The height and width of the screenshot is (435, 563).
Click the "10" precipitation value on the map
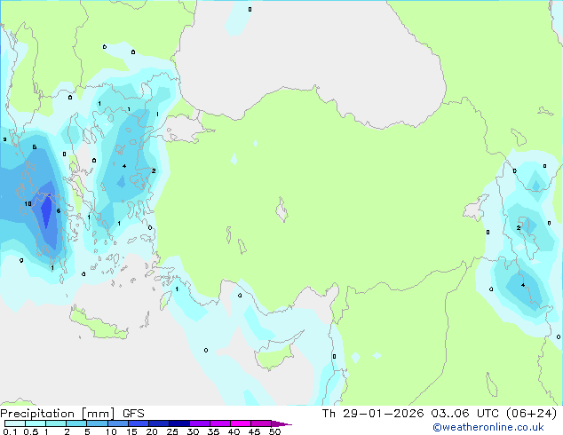click(x=28, y=204)
